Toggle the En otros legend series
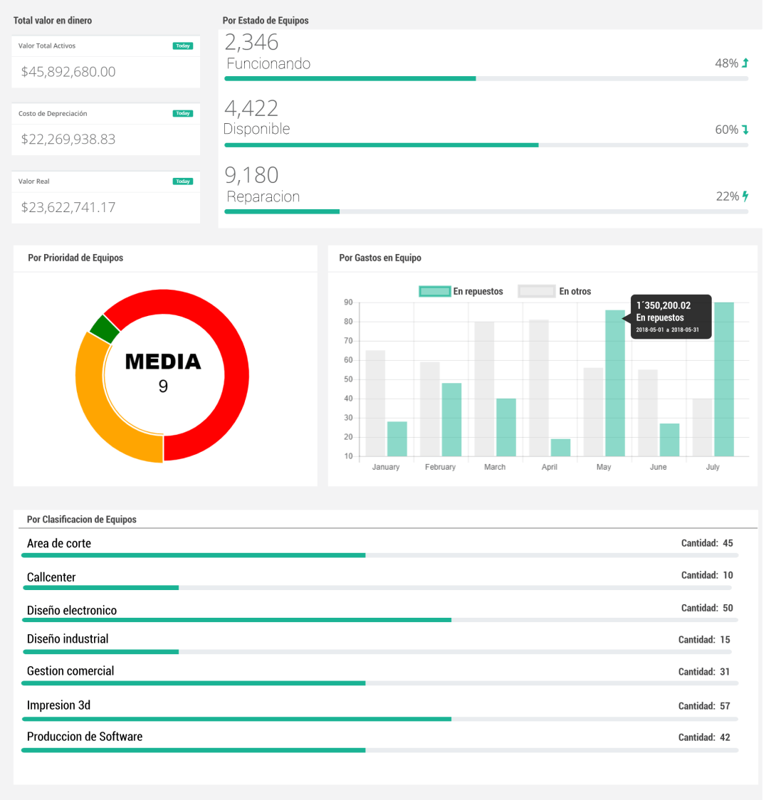Screen dimensions: 766x800 coord(555,291)
